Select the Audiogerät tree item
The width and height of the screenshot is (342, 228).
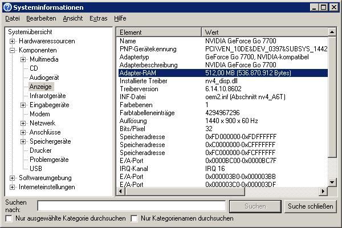click(44, 78)
